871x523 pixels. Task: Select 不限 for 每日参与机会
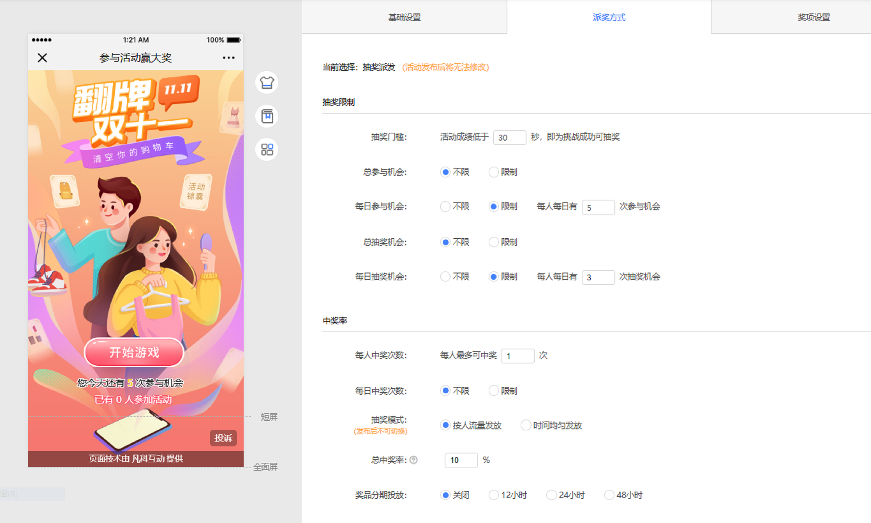pos(445,206)
